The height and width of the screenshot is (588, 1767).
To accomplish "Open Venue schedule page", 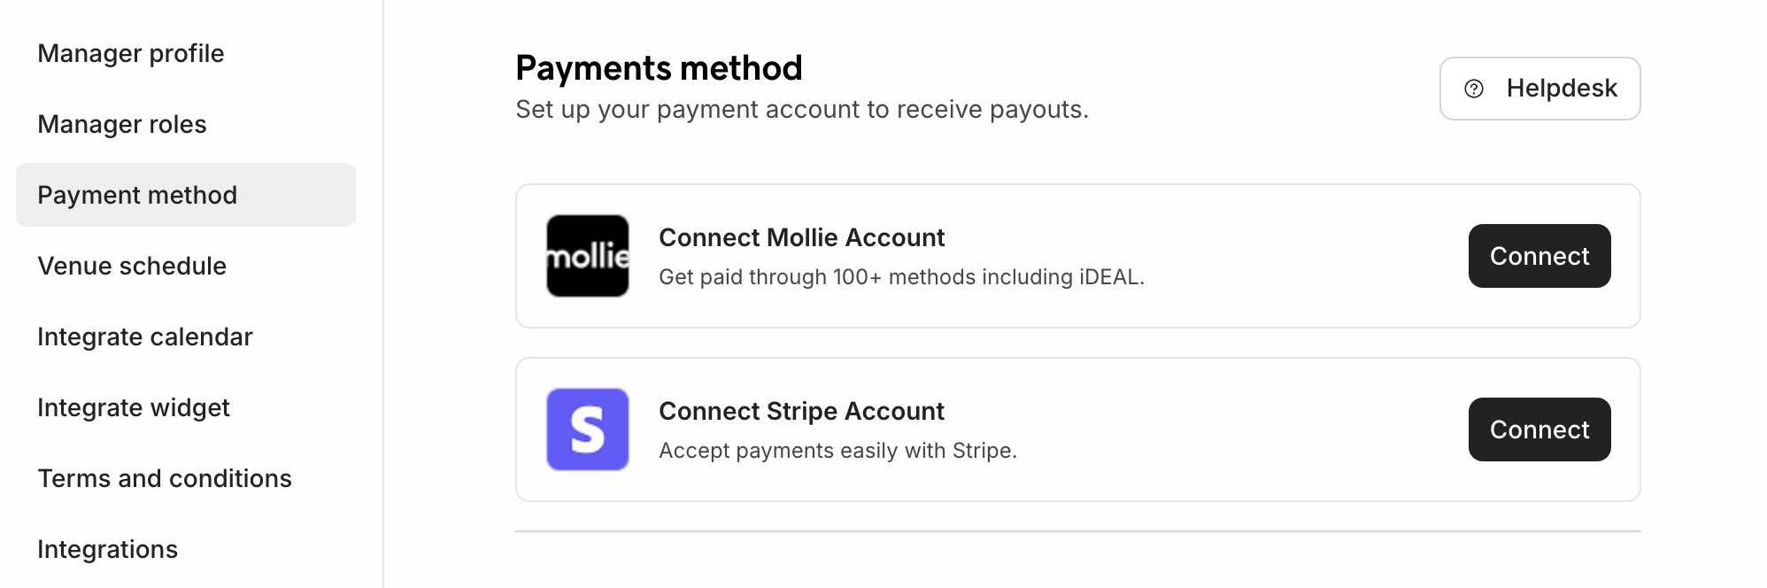I will tap(132, 266).
